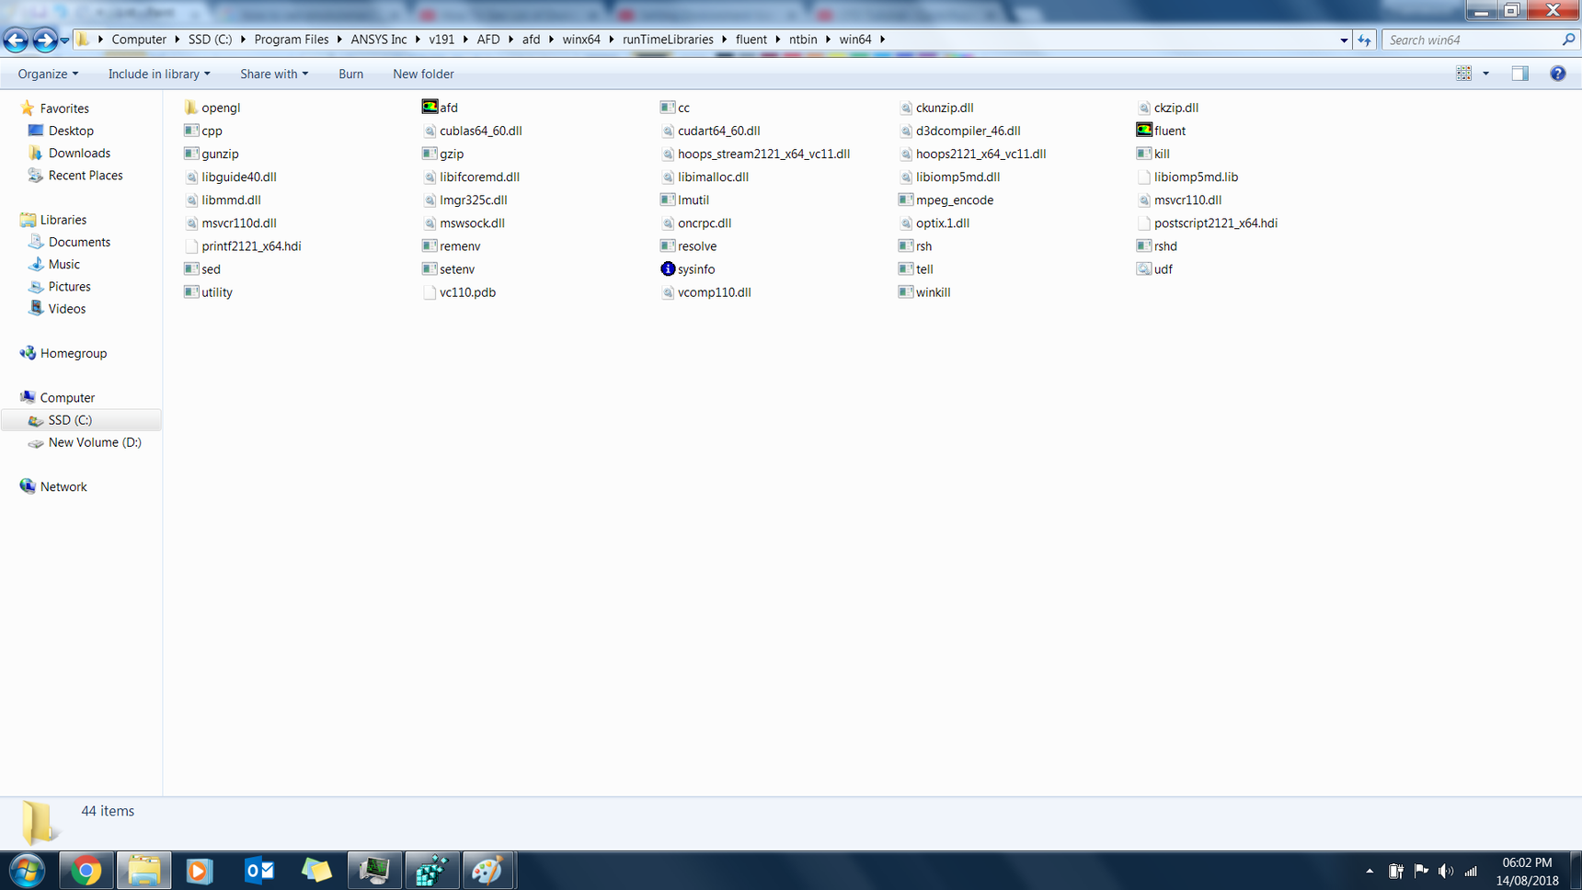This screenshot has width=1582, height=890.
Task: Refresh the win64 folder view
Action: tap(1364, 40)
